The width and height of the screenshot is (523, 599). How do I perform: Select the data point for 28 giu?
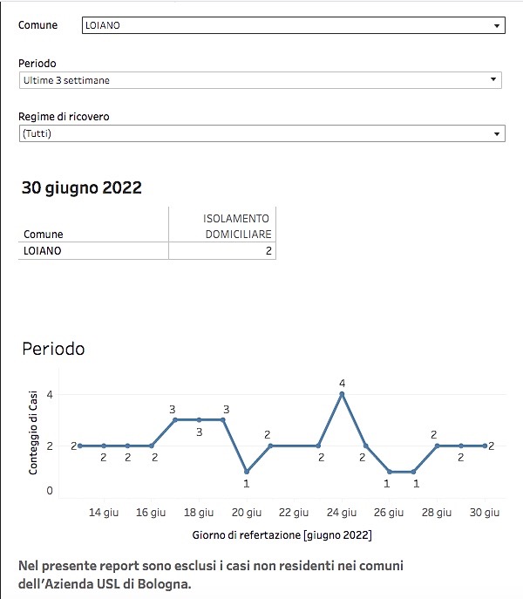pyautogui.click(x=437, y=446)
